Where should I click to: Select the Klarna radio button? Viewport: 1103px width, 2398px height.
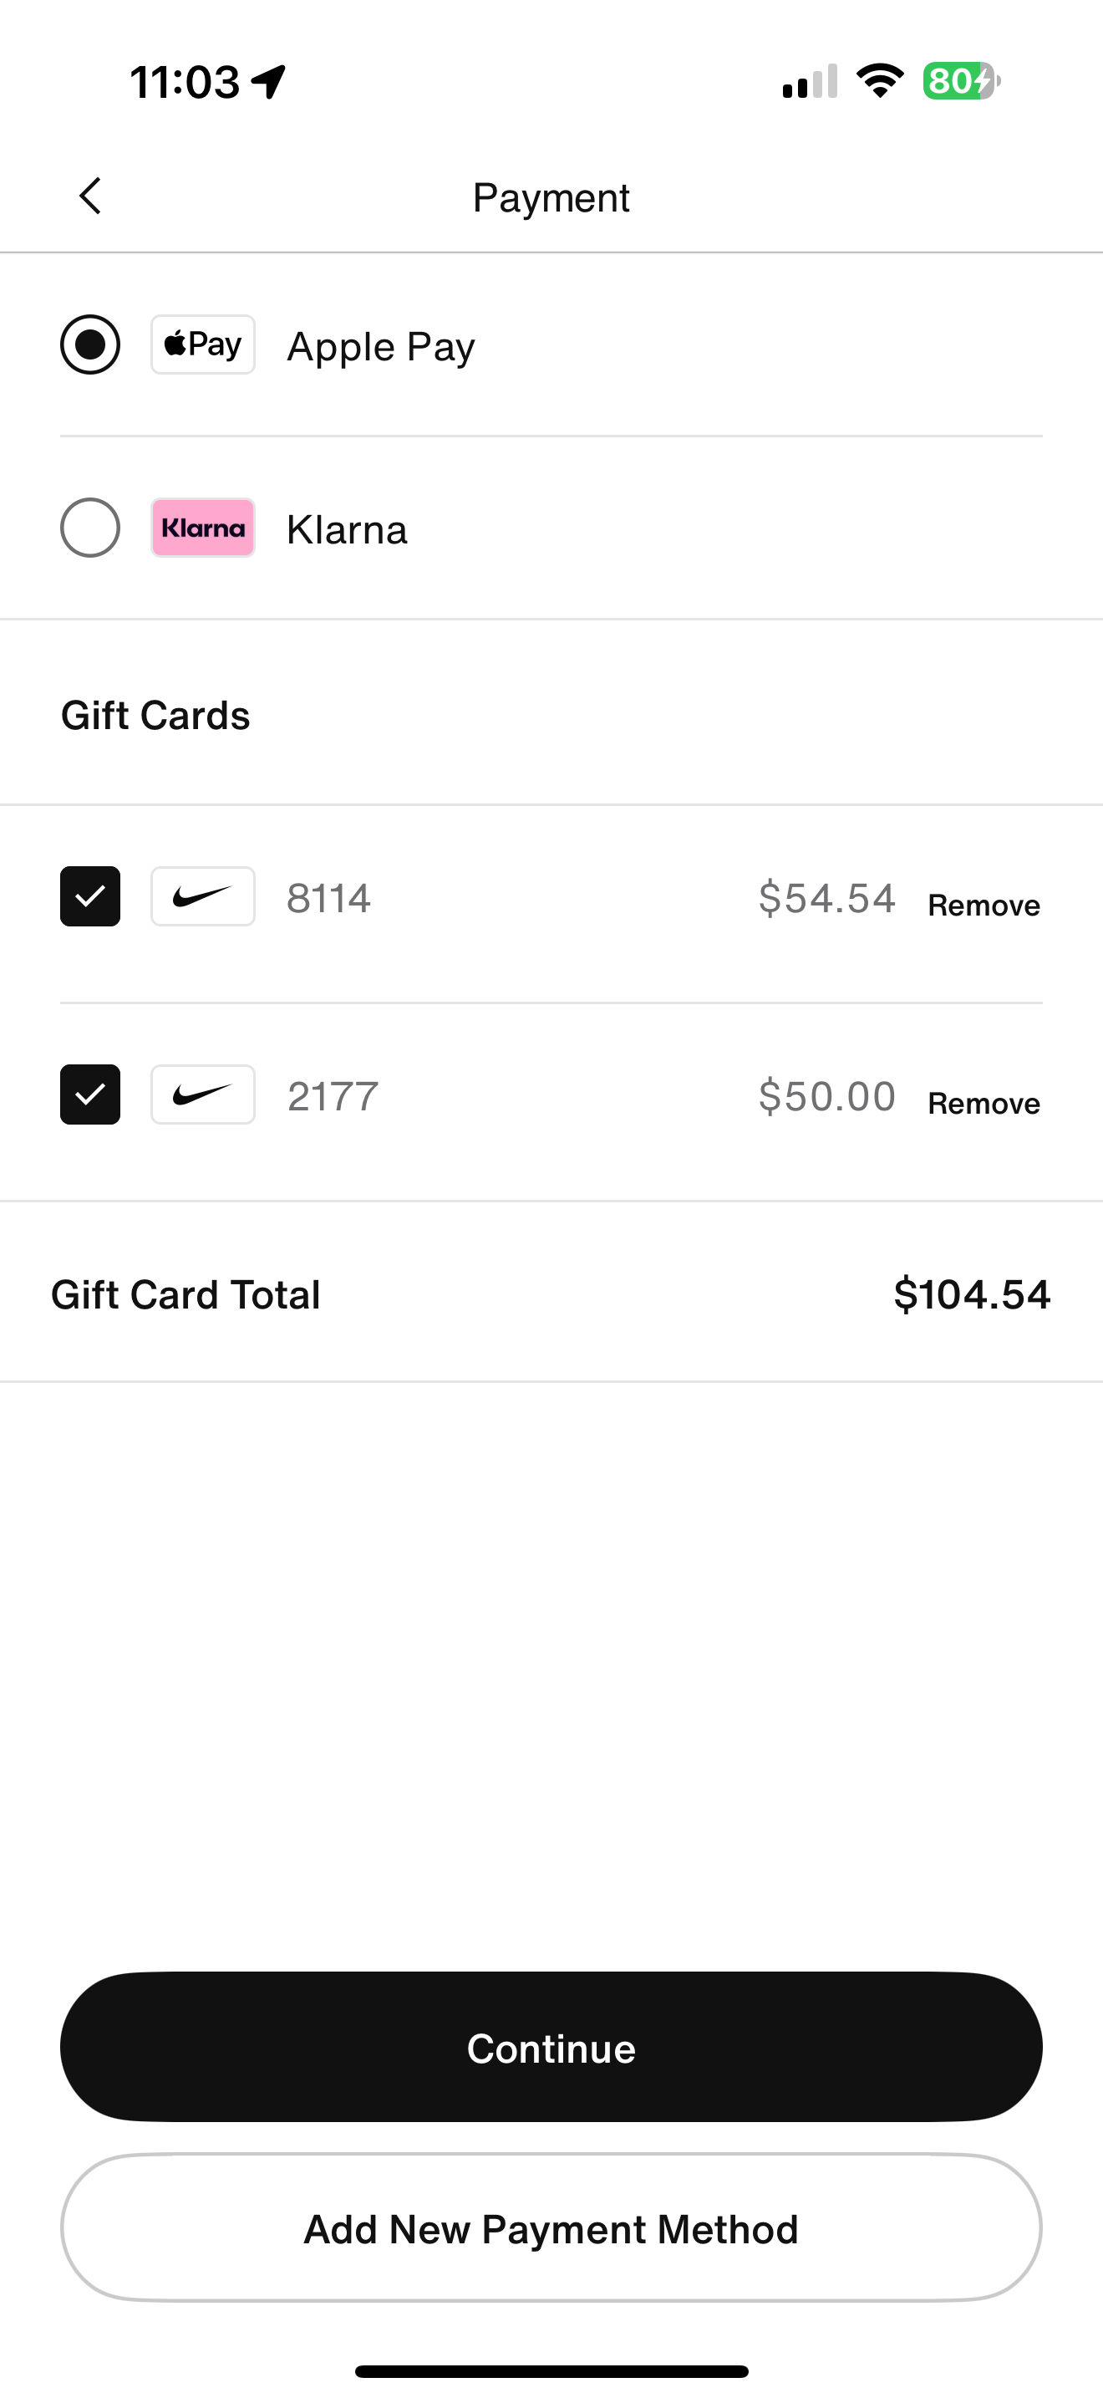[90, 528]
